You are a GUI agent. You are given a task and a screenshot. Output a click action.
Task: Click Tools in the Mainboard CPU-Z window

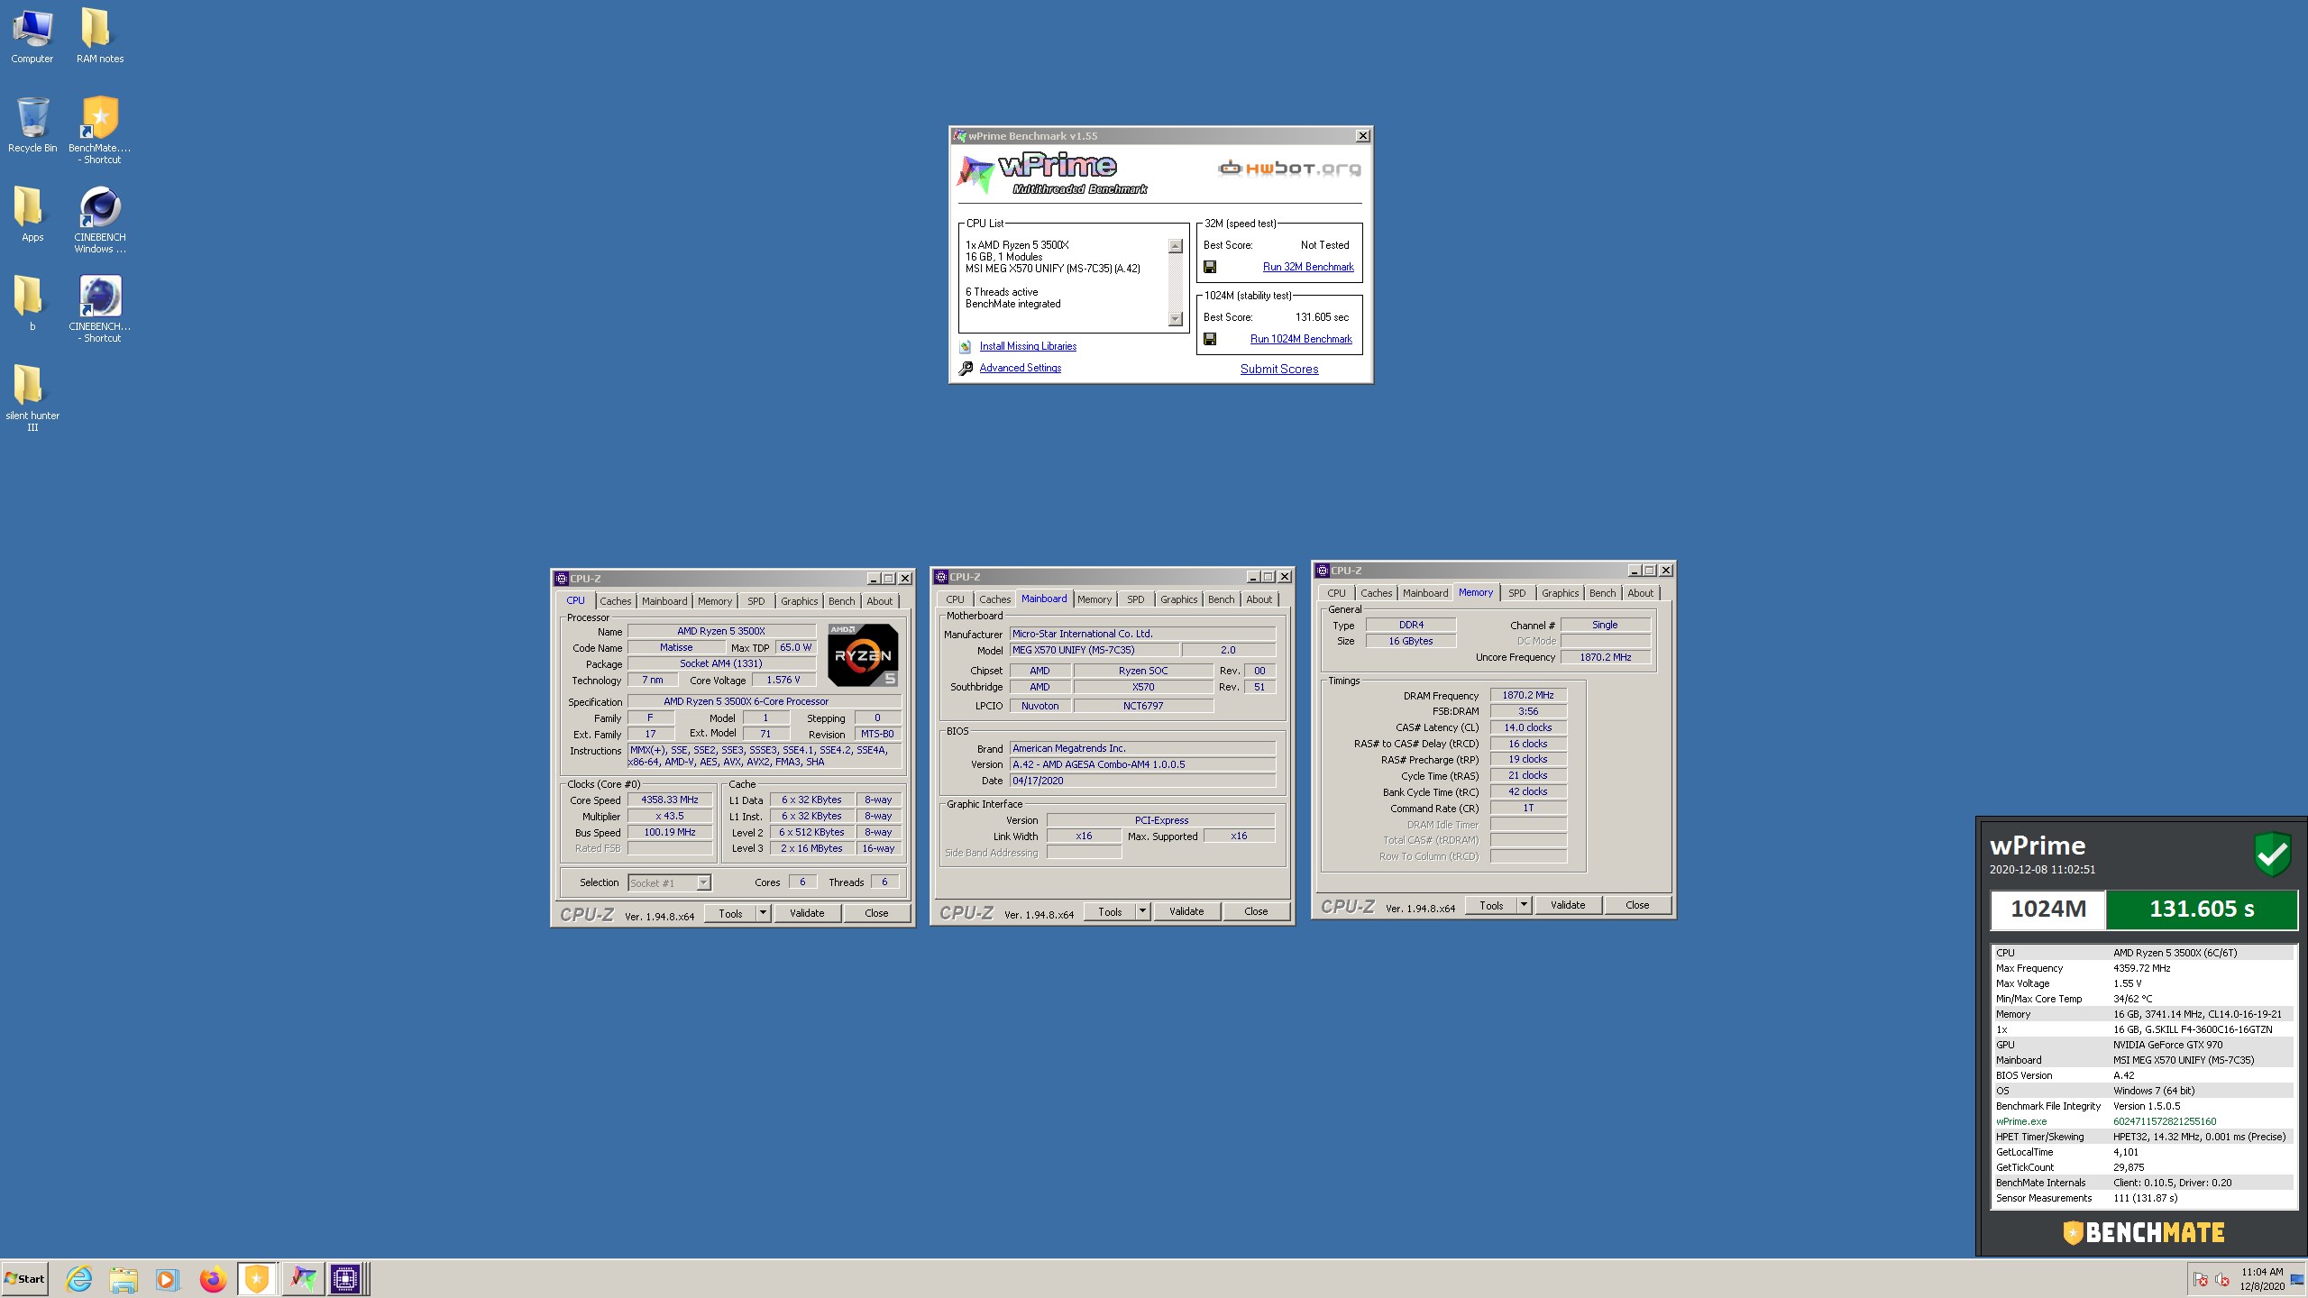(1110, 912)
